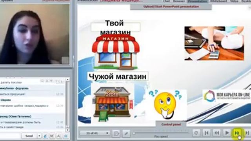
Task: Jump to the first slide button
Action: (207, 133)
